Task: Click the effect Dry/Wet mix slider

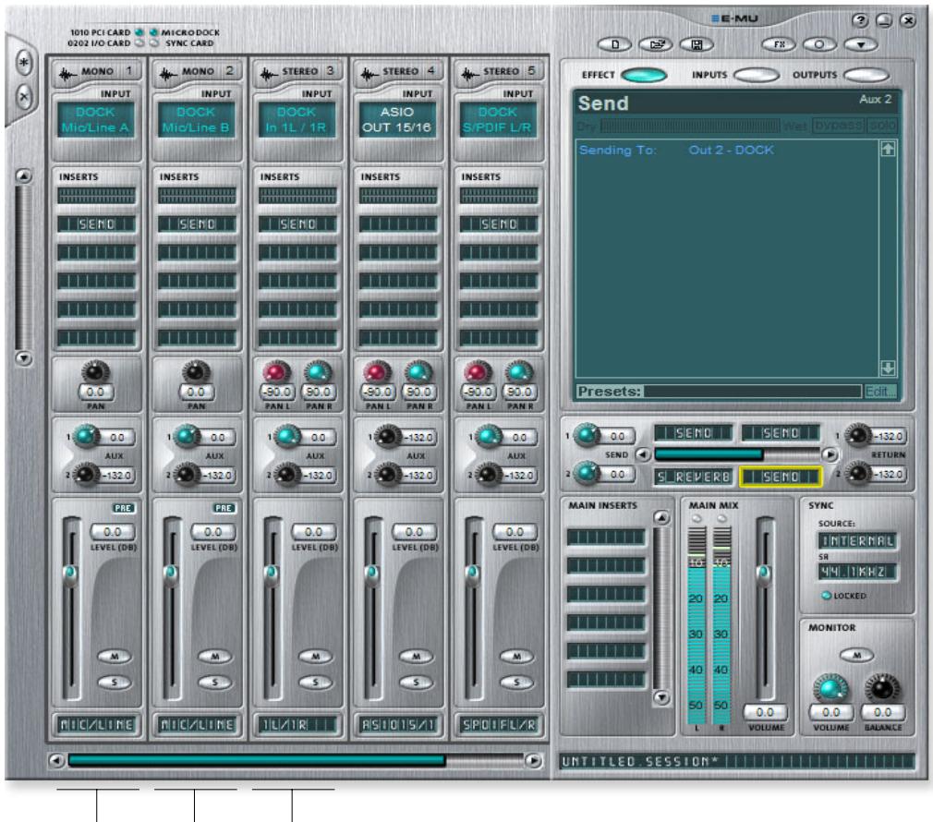Action: tap(690, 126)
